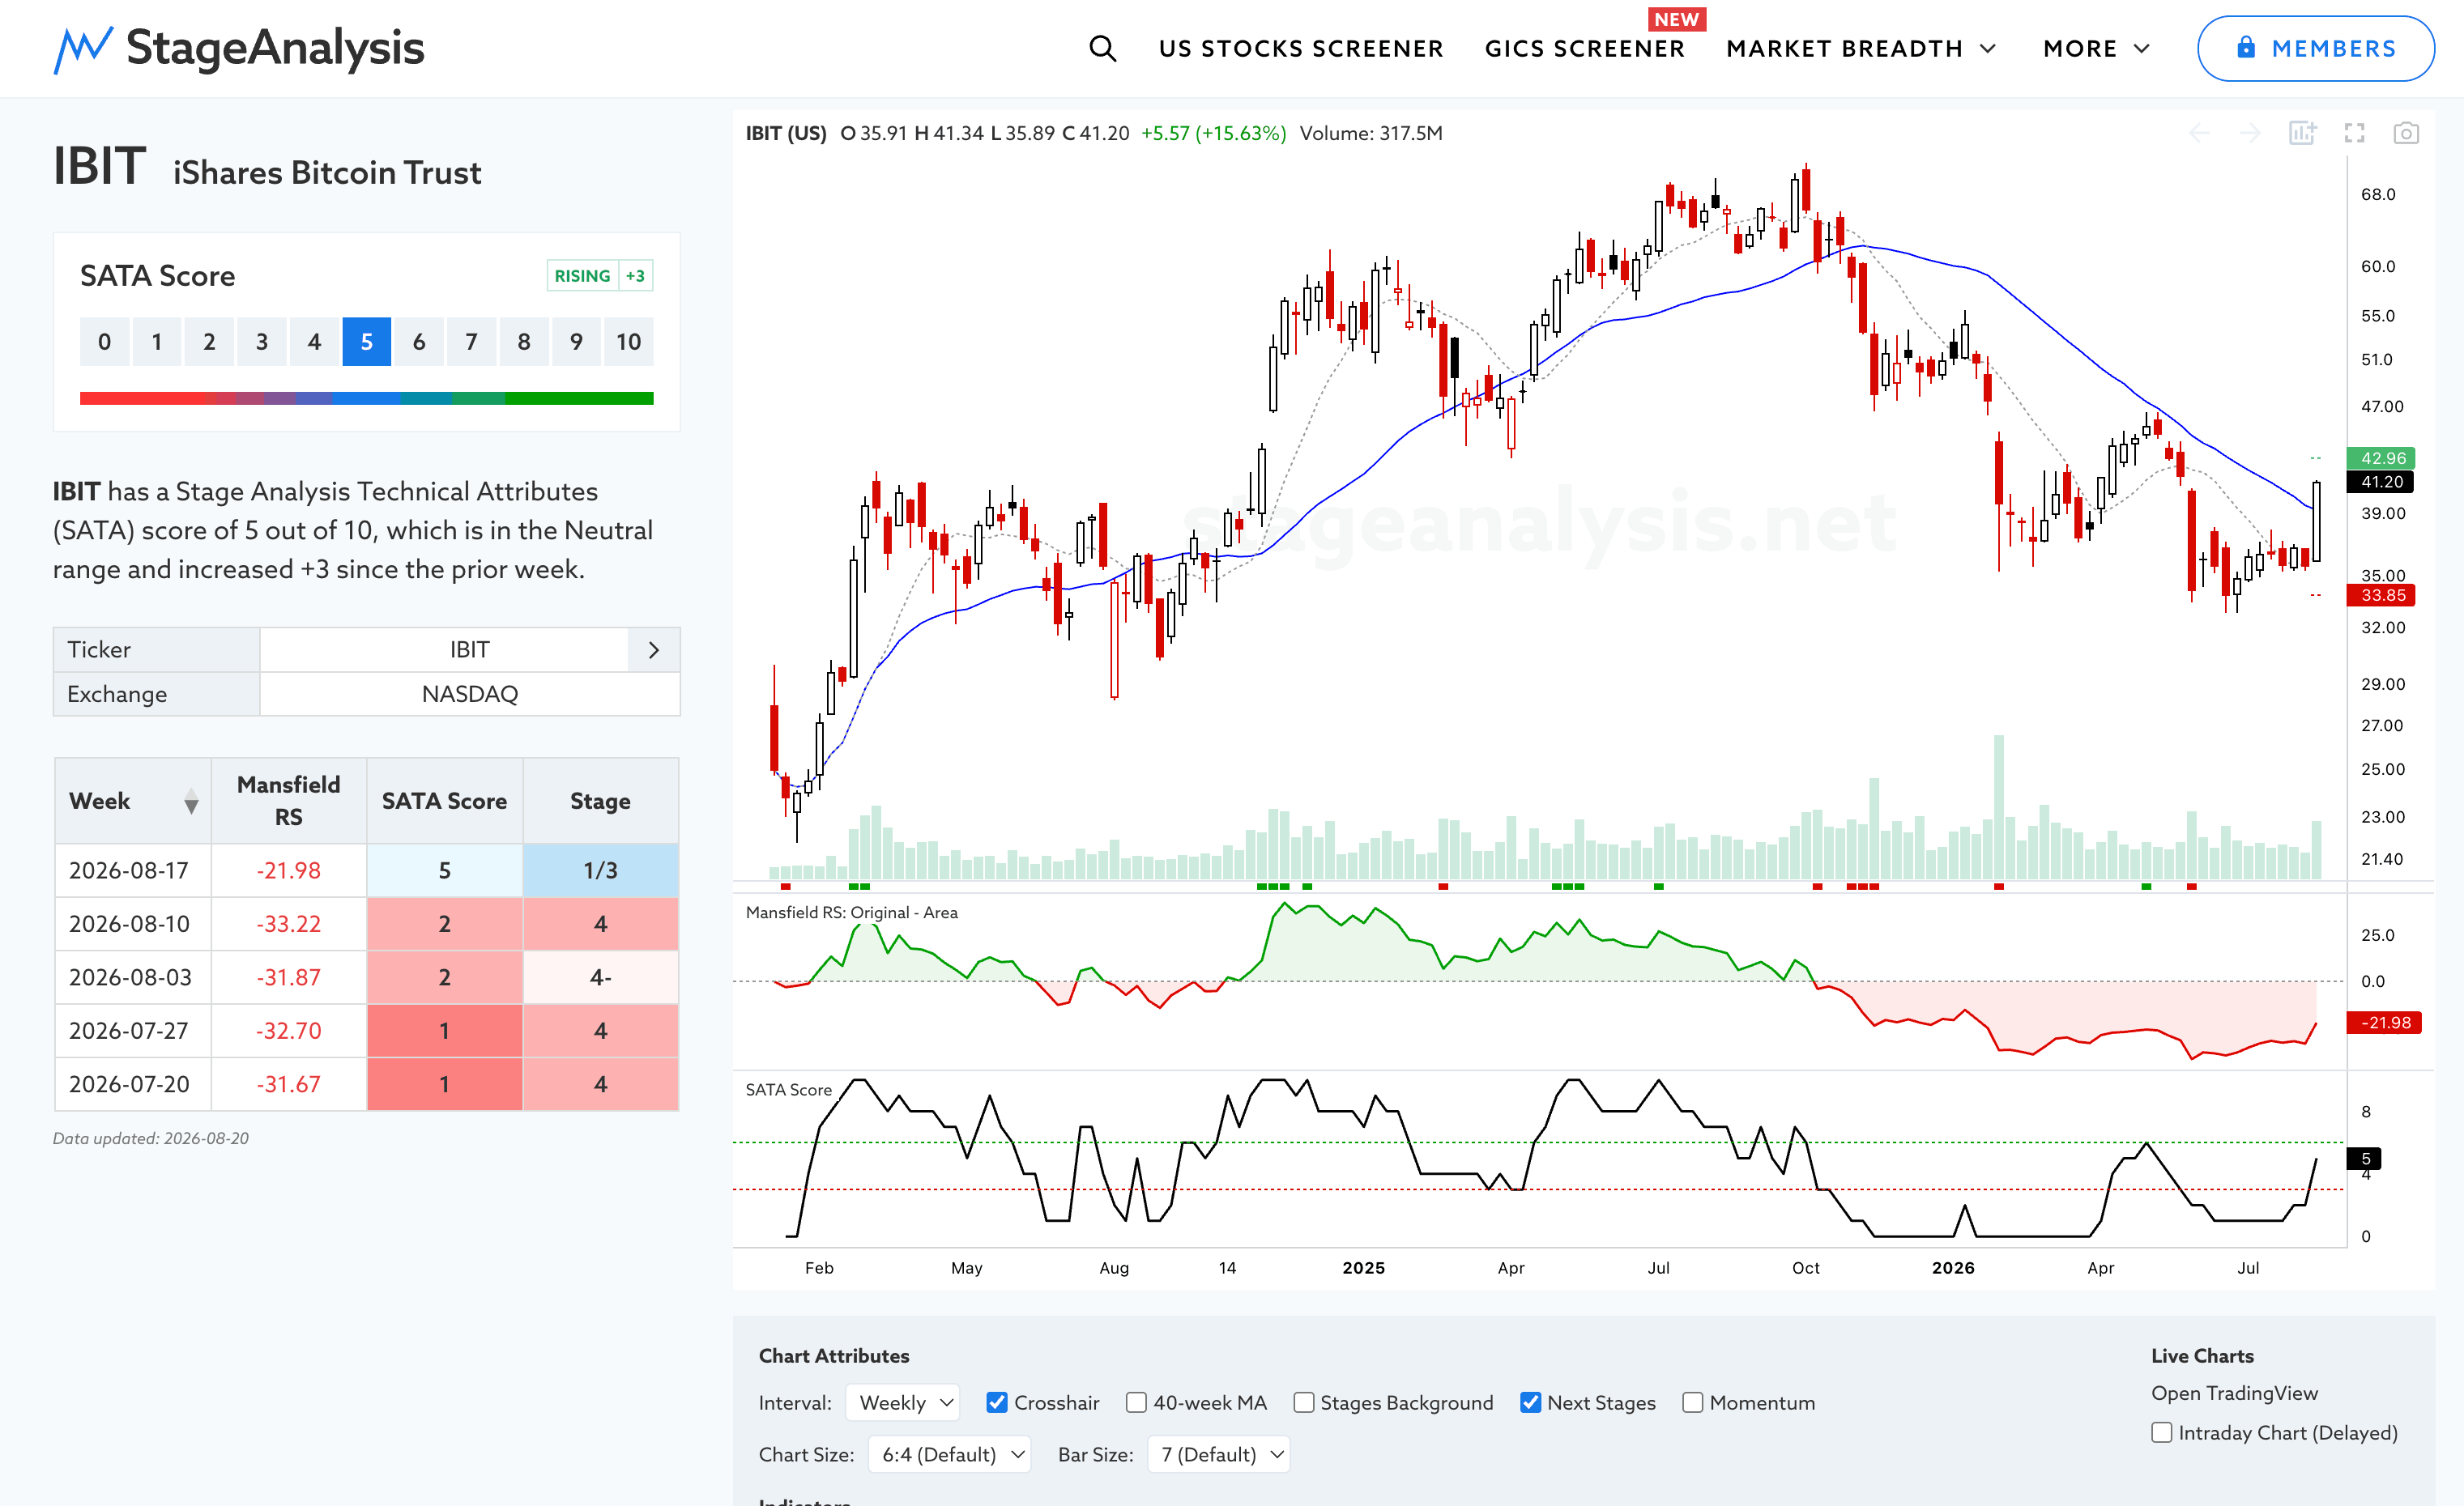This screenshot has width=2464, height=1506.
Task: Take chart snapshot with camera icon
Action: [2406, 133]
